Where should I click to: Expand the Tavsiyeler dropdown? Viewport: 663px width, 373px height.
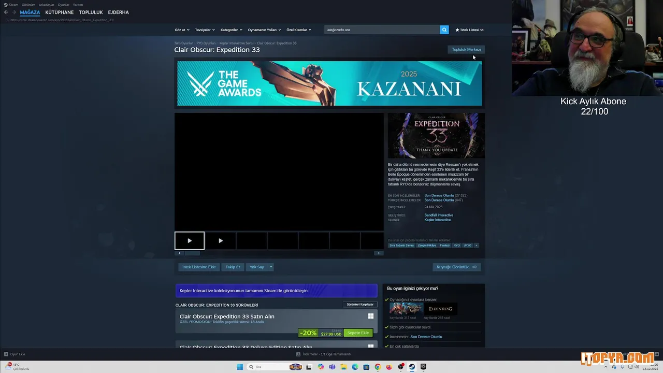(x=205, y=30)
